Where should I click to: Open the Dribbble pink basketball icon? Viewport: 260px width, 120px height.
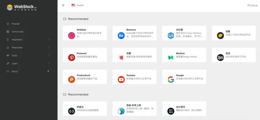71,36
